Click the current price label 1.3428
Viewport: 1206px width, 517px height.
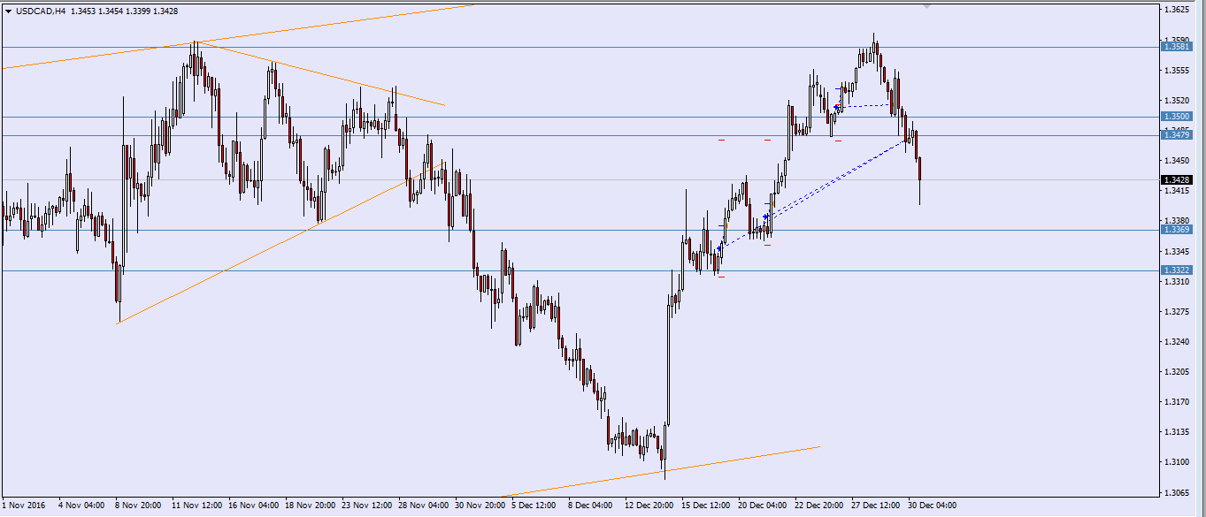[x=1177, y=179]
